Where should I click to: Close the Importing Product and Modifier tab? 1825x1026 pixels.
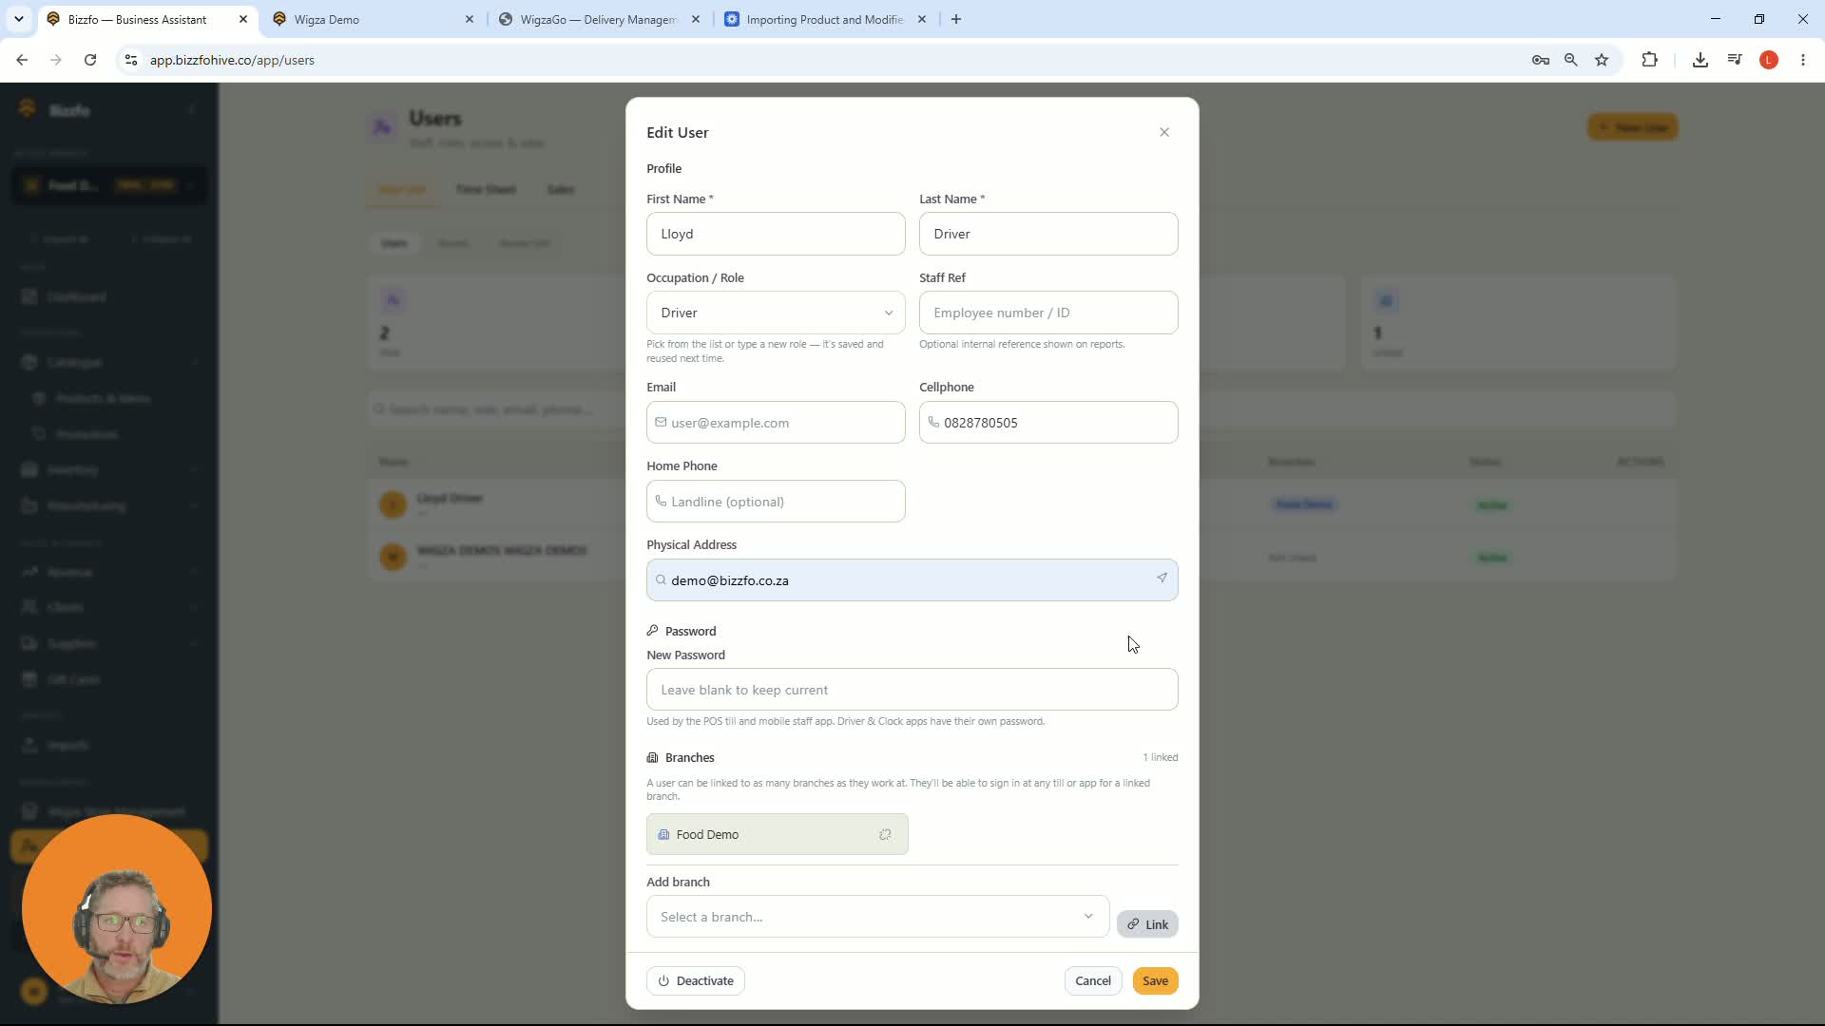coord(922,19)
